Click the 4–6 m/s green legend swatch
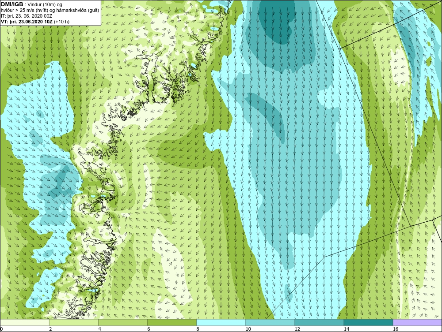Image resolution: width=442 pixels, height=332 pixels. click(x=123, y=322)
